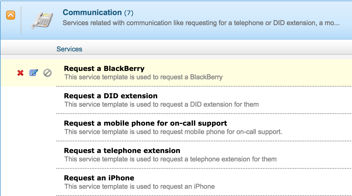Open the Communication category title
The image size is (352, 196).
pos(92,13)
